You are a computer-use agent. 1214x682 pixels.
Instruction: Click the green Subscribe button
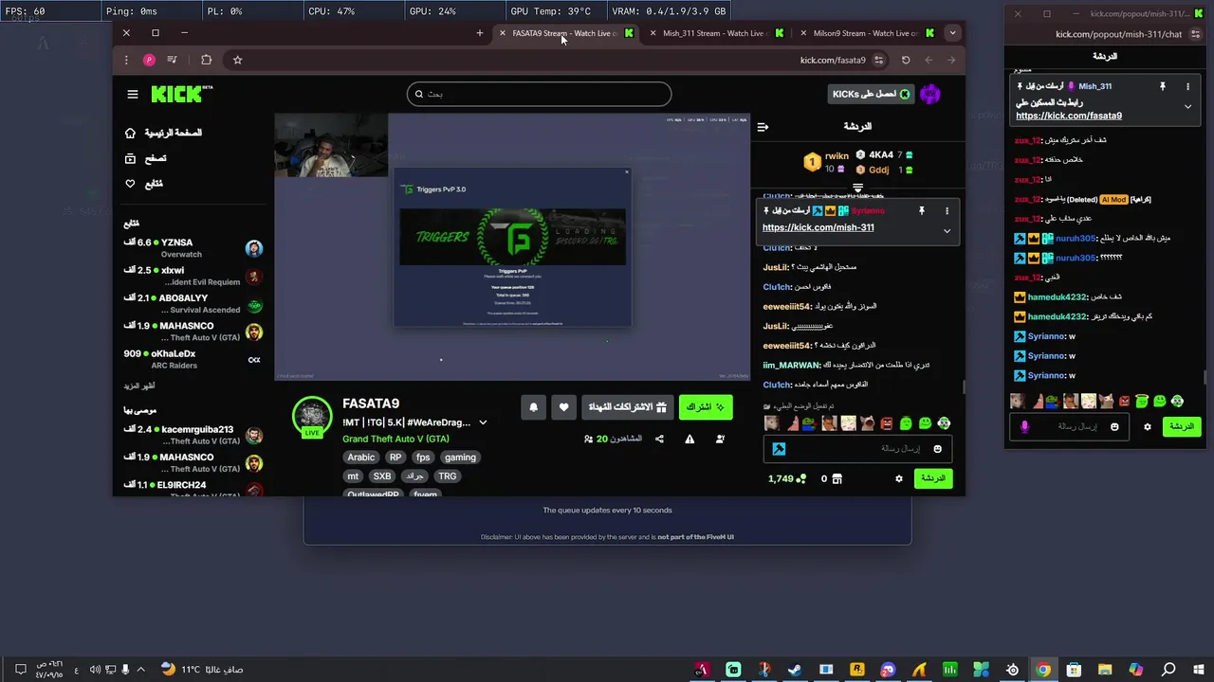click(x=705, y=407)
